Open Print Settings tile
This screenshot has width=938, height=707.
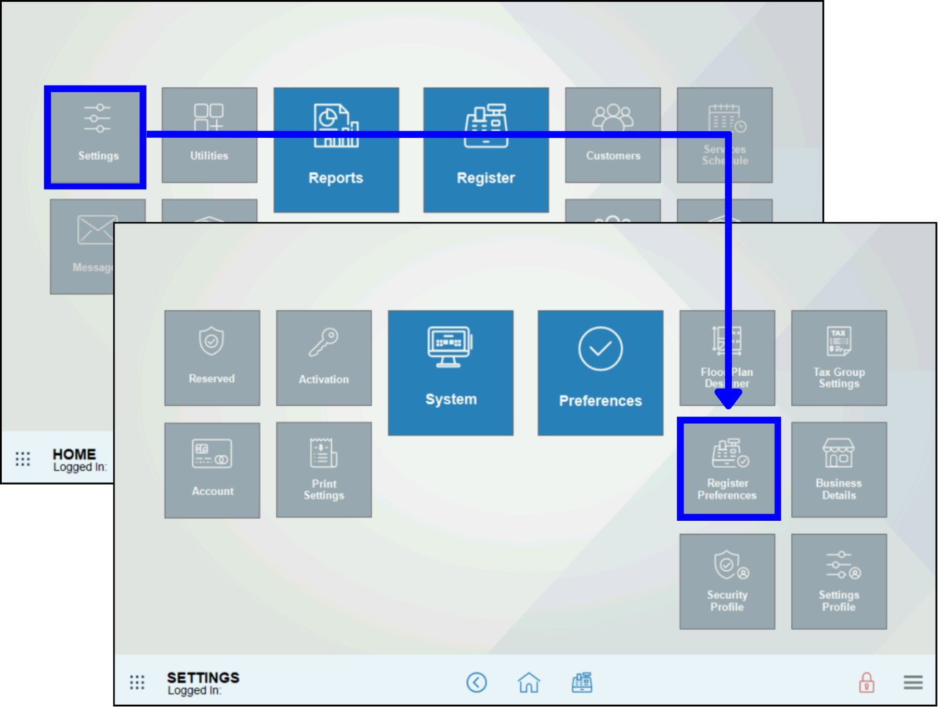tap(324, 470)
